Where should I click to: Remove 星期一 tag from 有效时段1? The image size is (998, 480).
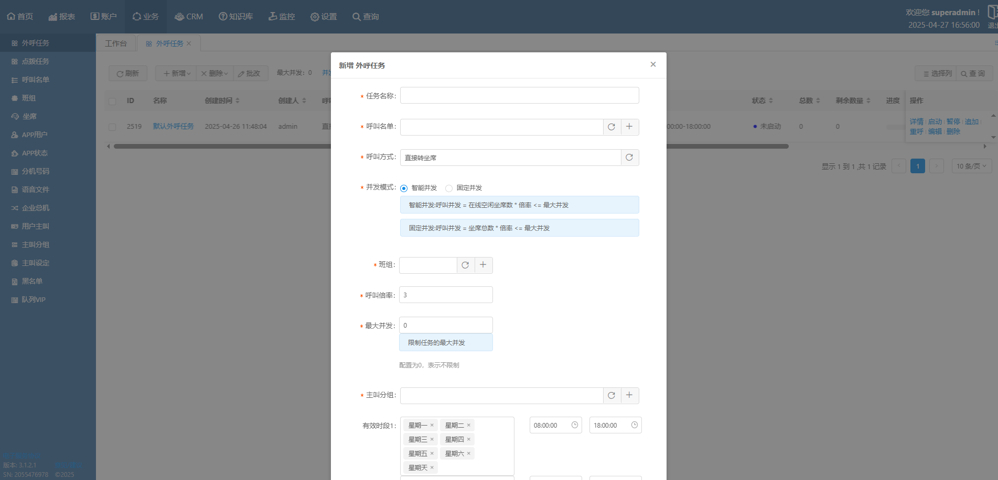tap(432, 425)
